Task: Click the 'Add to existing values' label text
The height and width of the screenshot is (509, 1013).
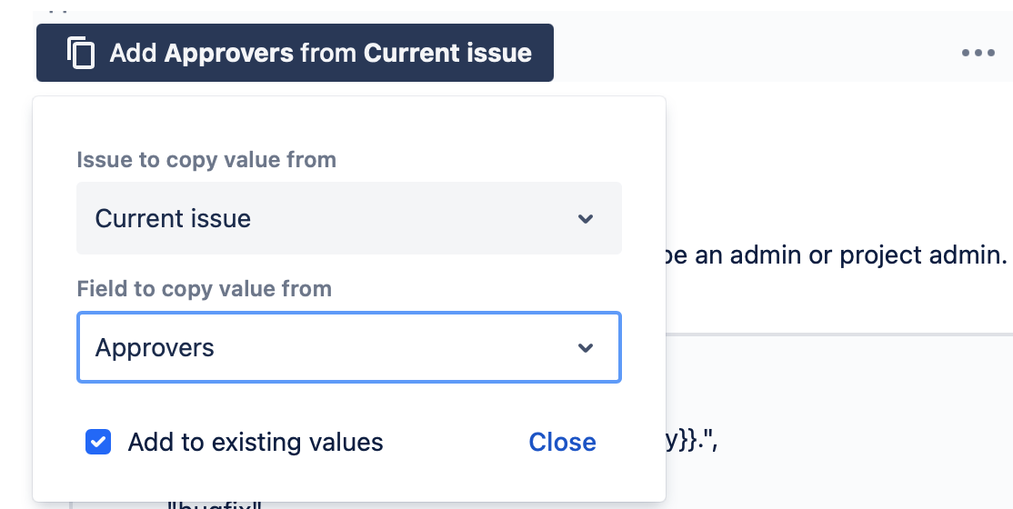Action: [256, 443]
